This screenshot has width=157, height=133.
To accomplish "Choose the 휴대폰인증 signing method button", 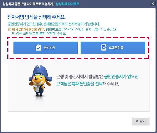I will (113, 48).
